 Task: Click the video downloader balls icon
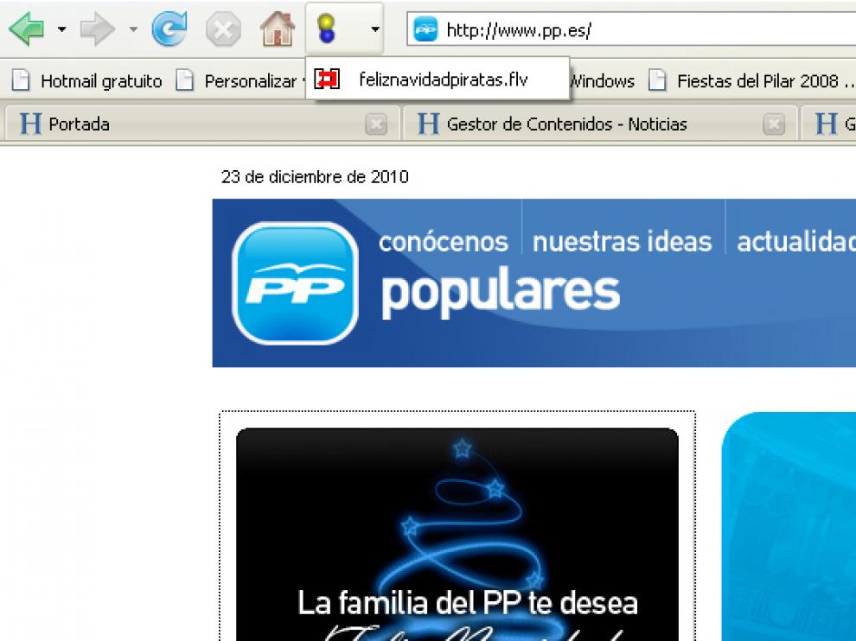click(327, 29)
